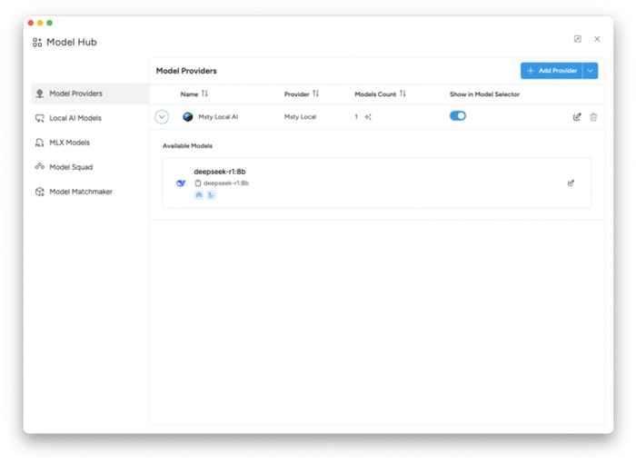
Task: Open the Add Provider dropdown arrow
Action: point(591,71)
